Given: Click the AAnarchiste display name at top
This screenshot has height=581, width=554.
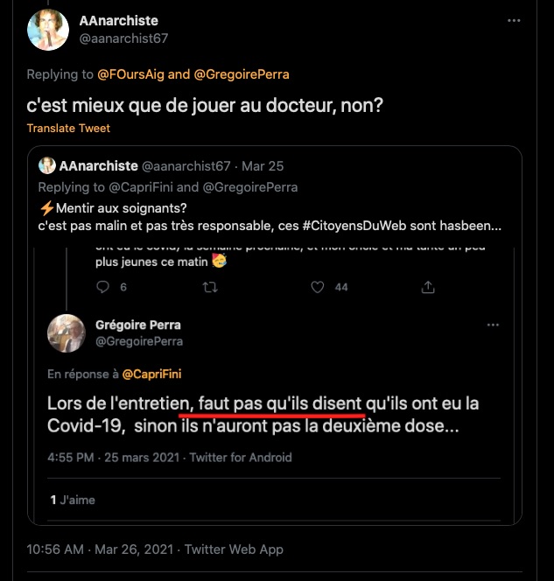Looking at the screenshot, I should pos(119,20).
